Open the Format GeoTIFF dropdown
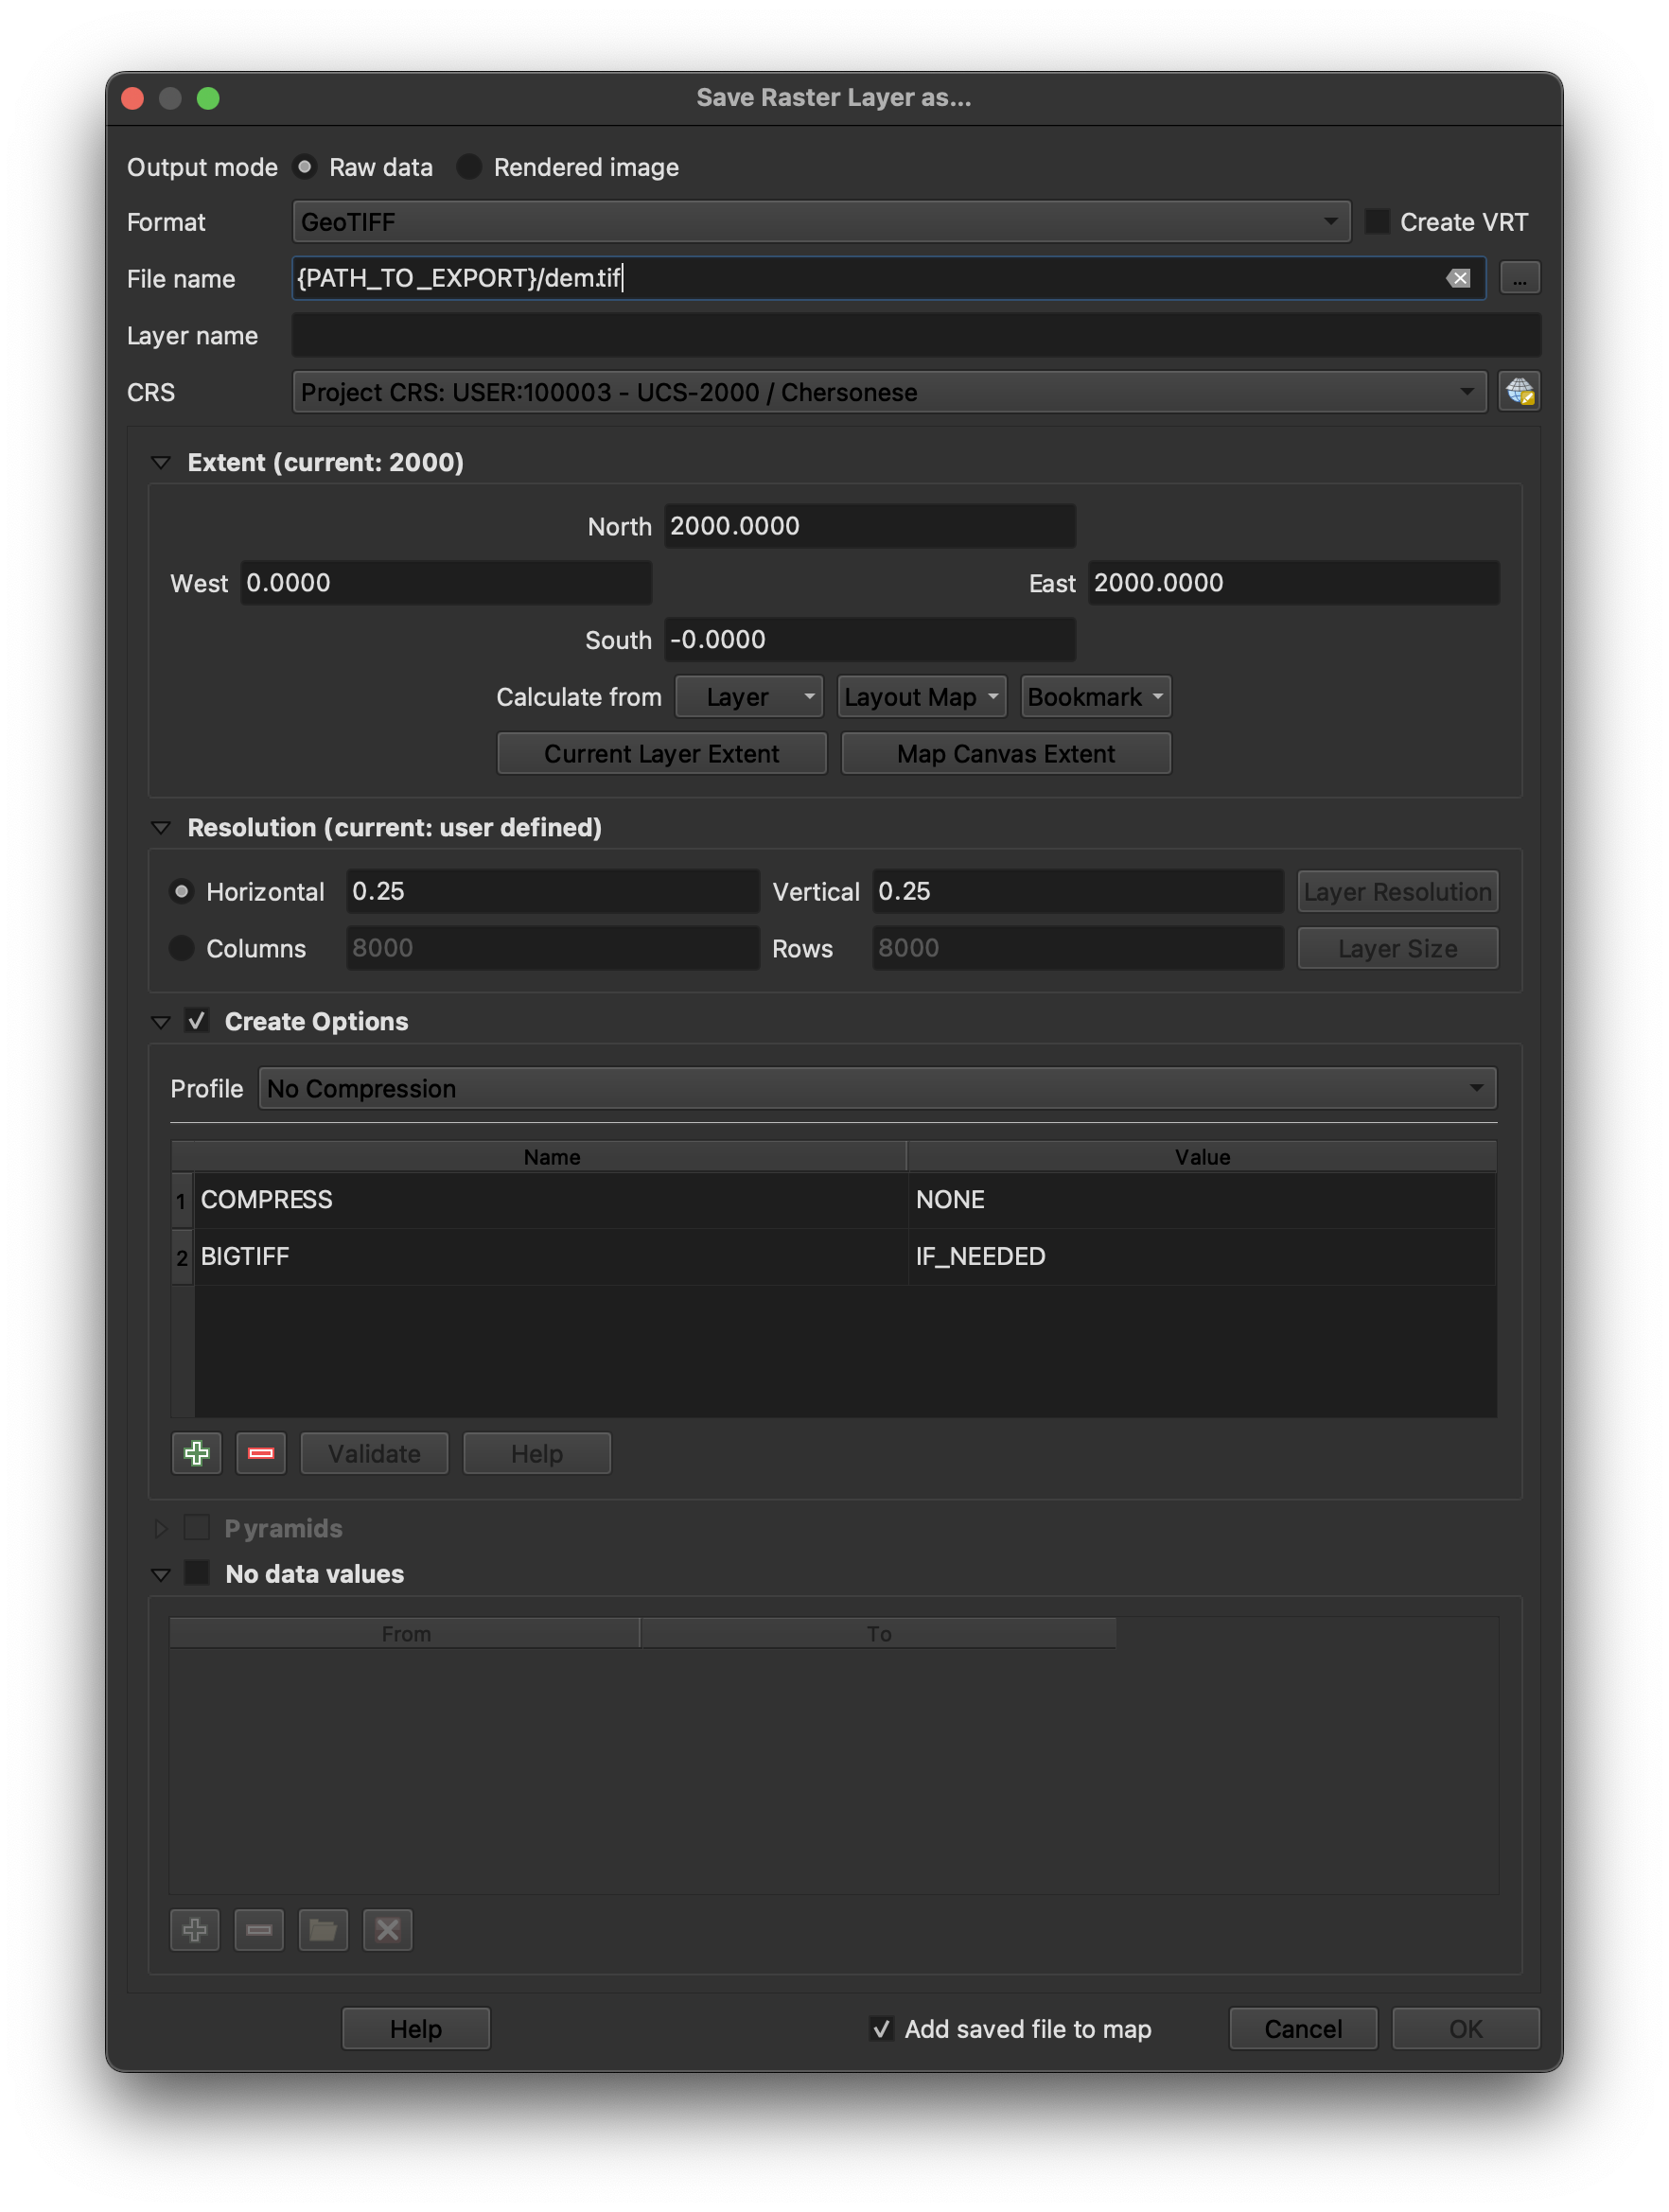The width and height of the screenshot is (1669, 2212). [821, 221]
